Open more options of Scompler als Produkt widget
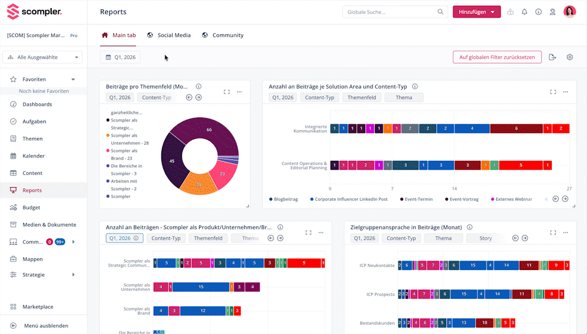Viewport: 587px width, 334px height. 321,232
